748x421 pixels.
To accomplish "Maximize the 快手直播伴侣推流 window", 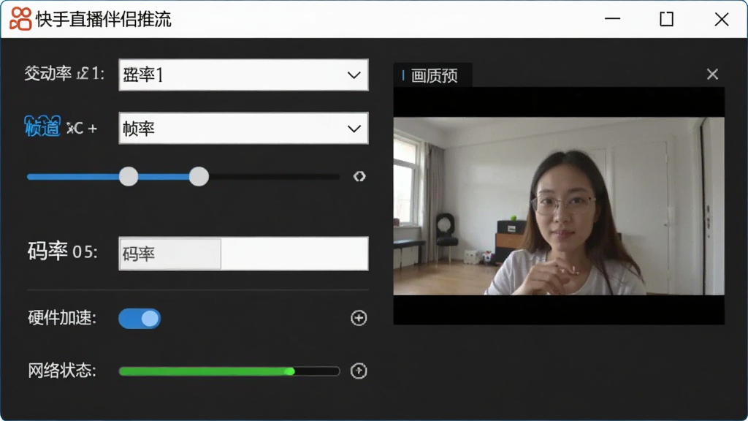I will tap(666, 19).
